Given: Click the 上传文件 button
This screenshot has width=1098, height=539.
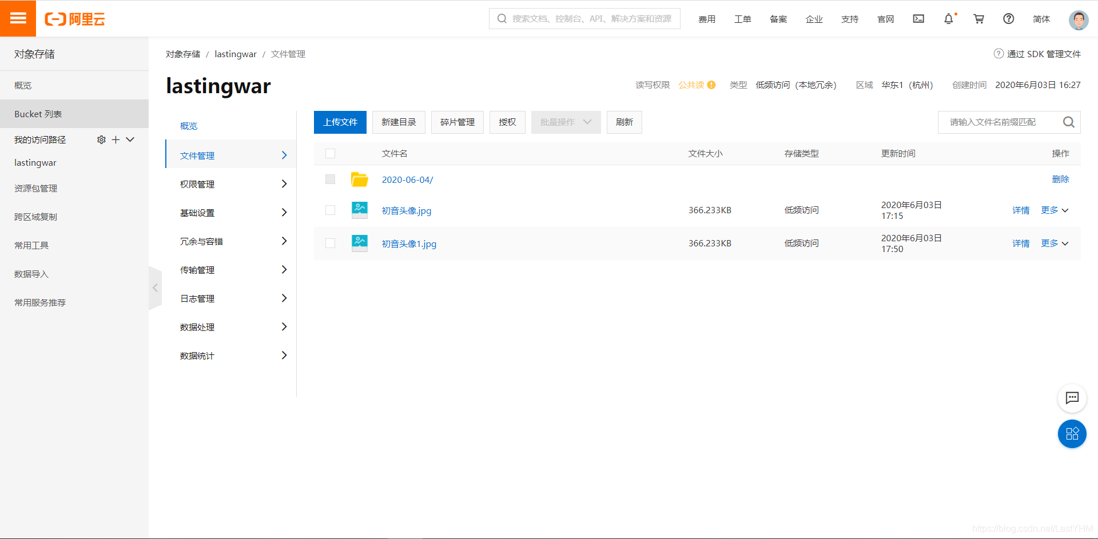Looking at the screenshot, I should [340, 122].
